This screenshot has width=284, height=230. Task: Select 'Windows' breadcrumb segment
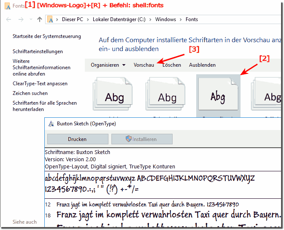coord(165,19)
